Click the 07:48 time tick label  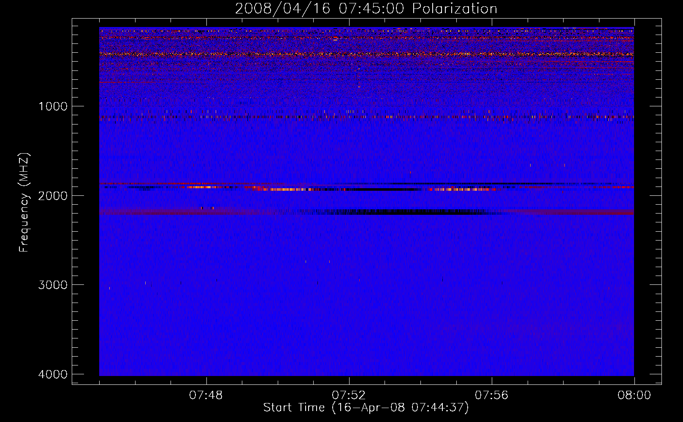pos(206,395)
